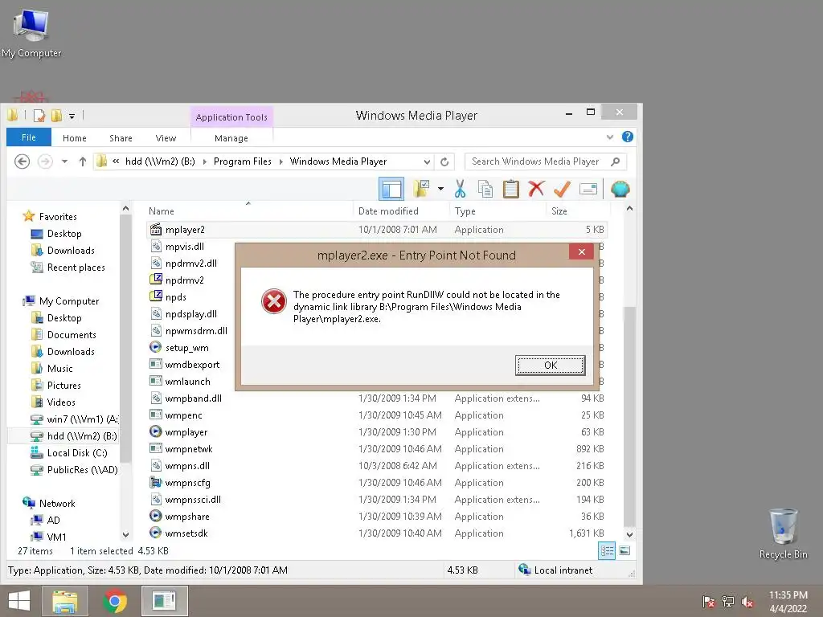Click the Rename toolbar icon
This screenshot has width=823, height=617.
pos(588,189)
